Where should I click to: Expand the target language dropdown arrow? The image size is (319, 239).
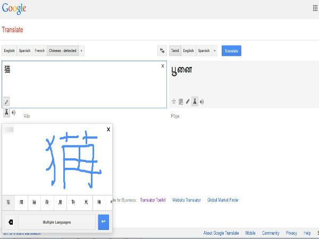[214, 51]
